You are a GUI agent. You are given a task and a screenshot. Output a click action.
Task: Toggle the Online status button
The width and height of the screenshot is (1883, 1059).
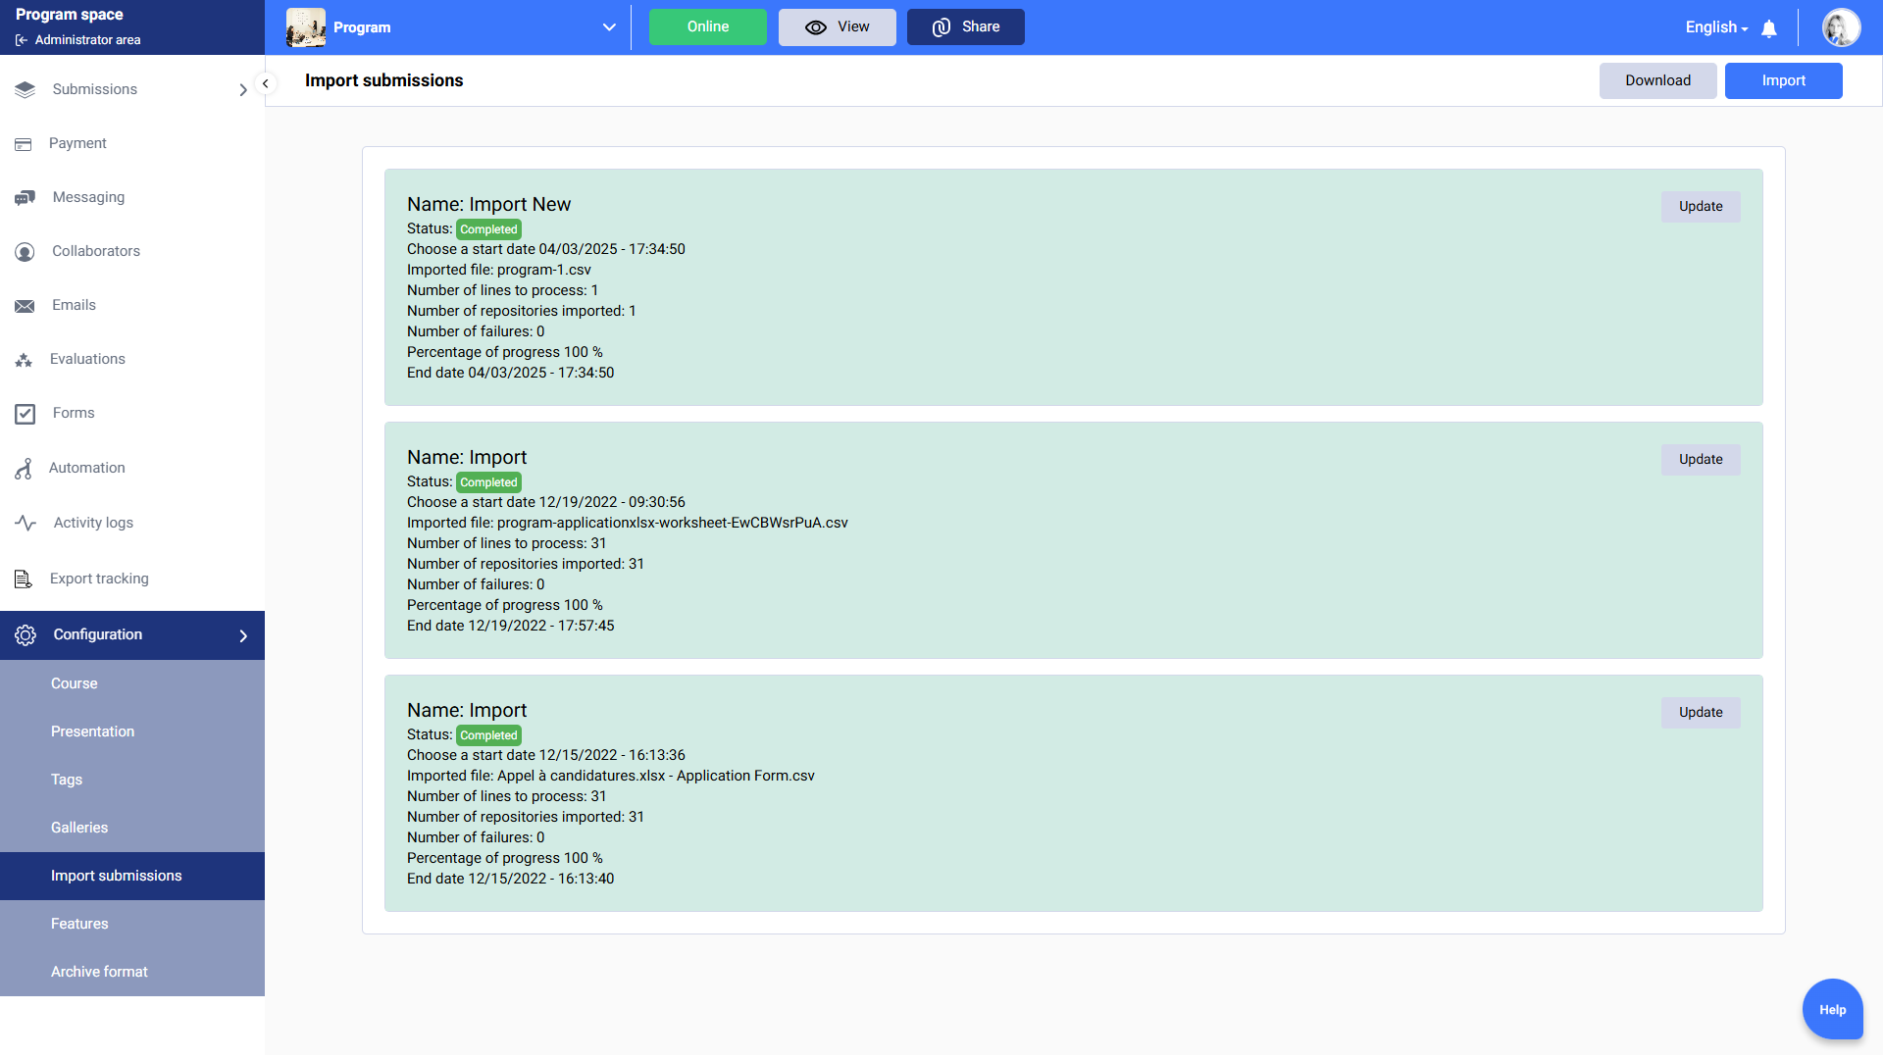coord(707,27)
